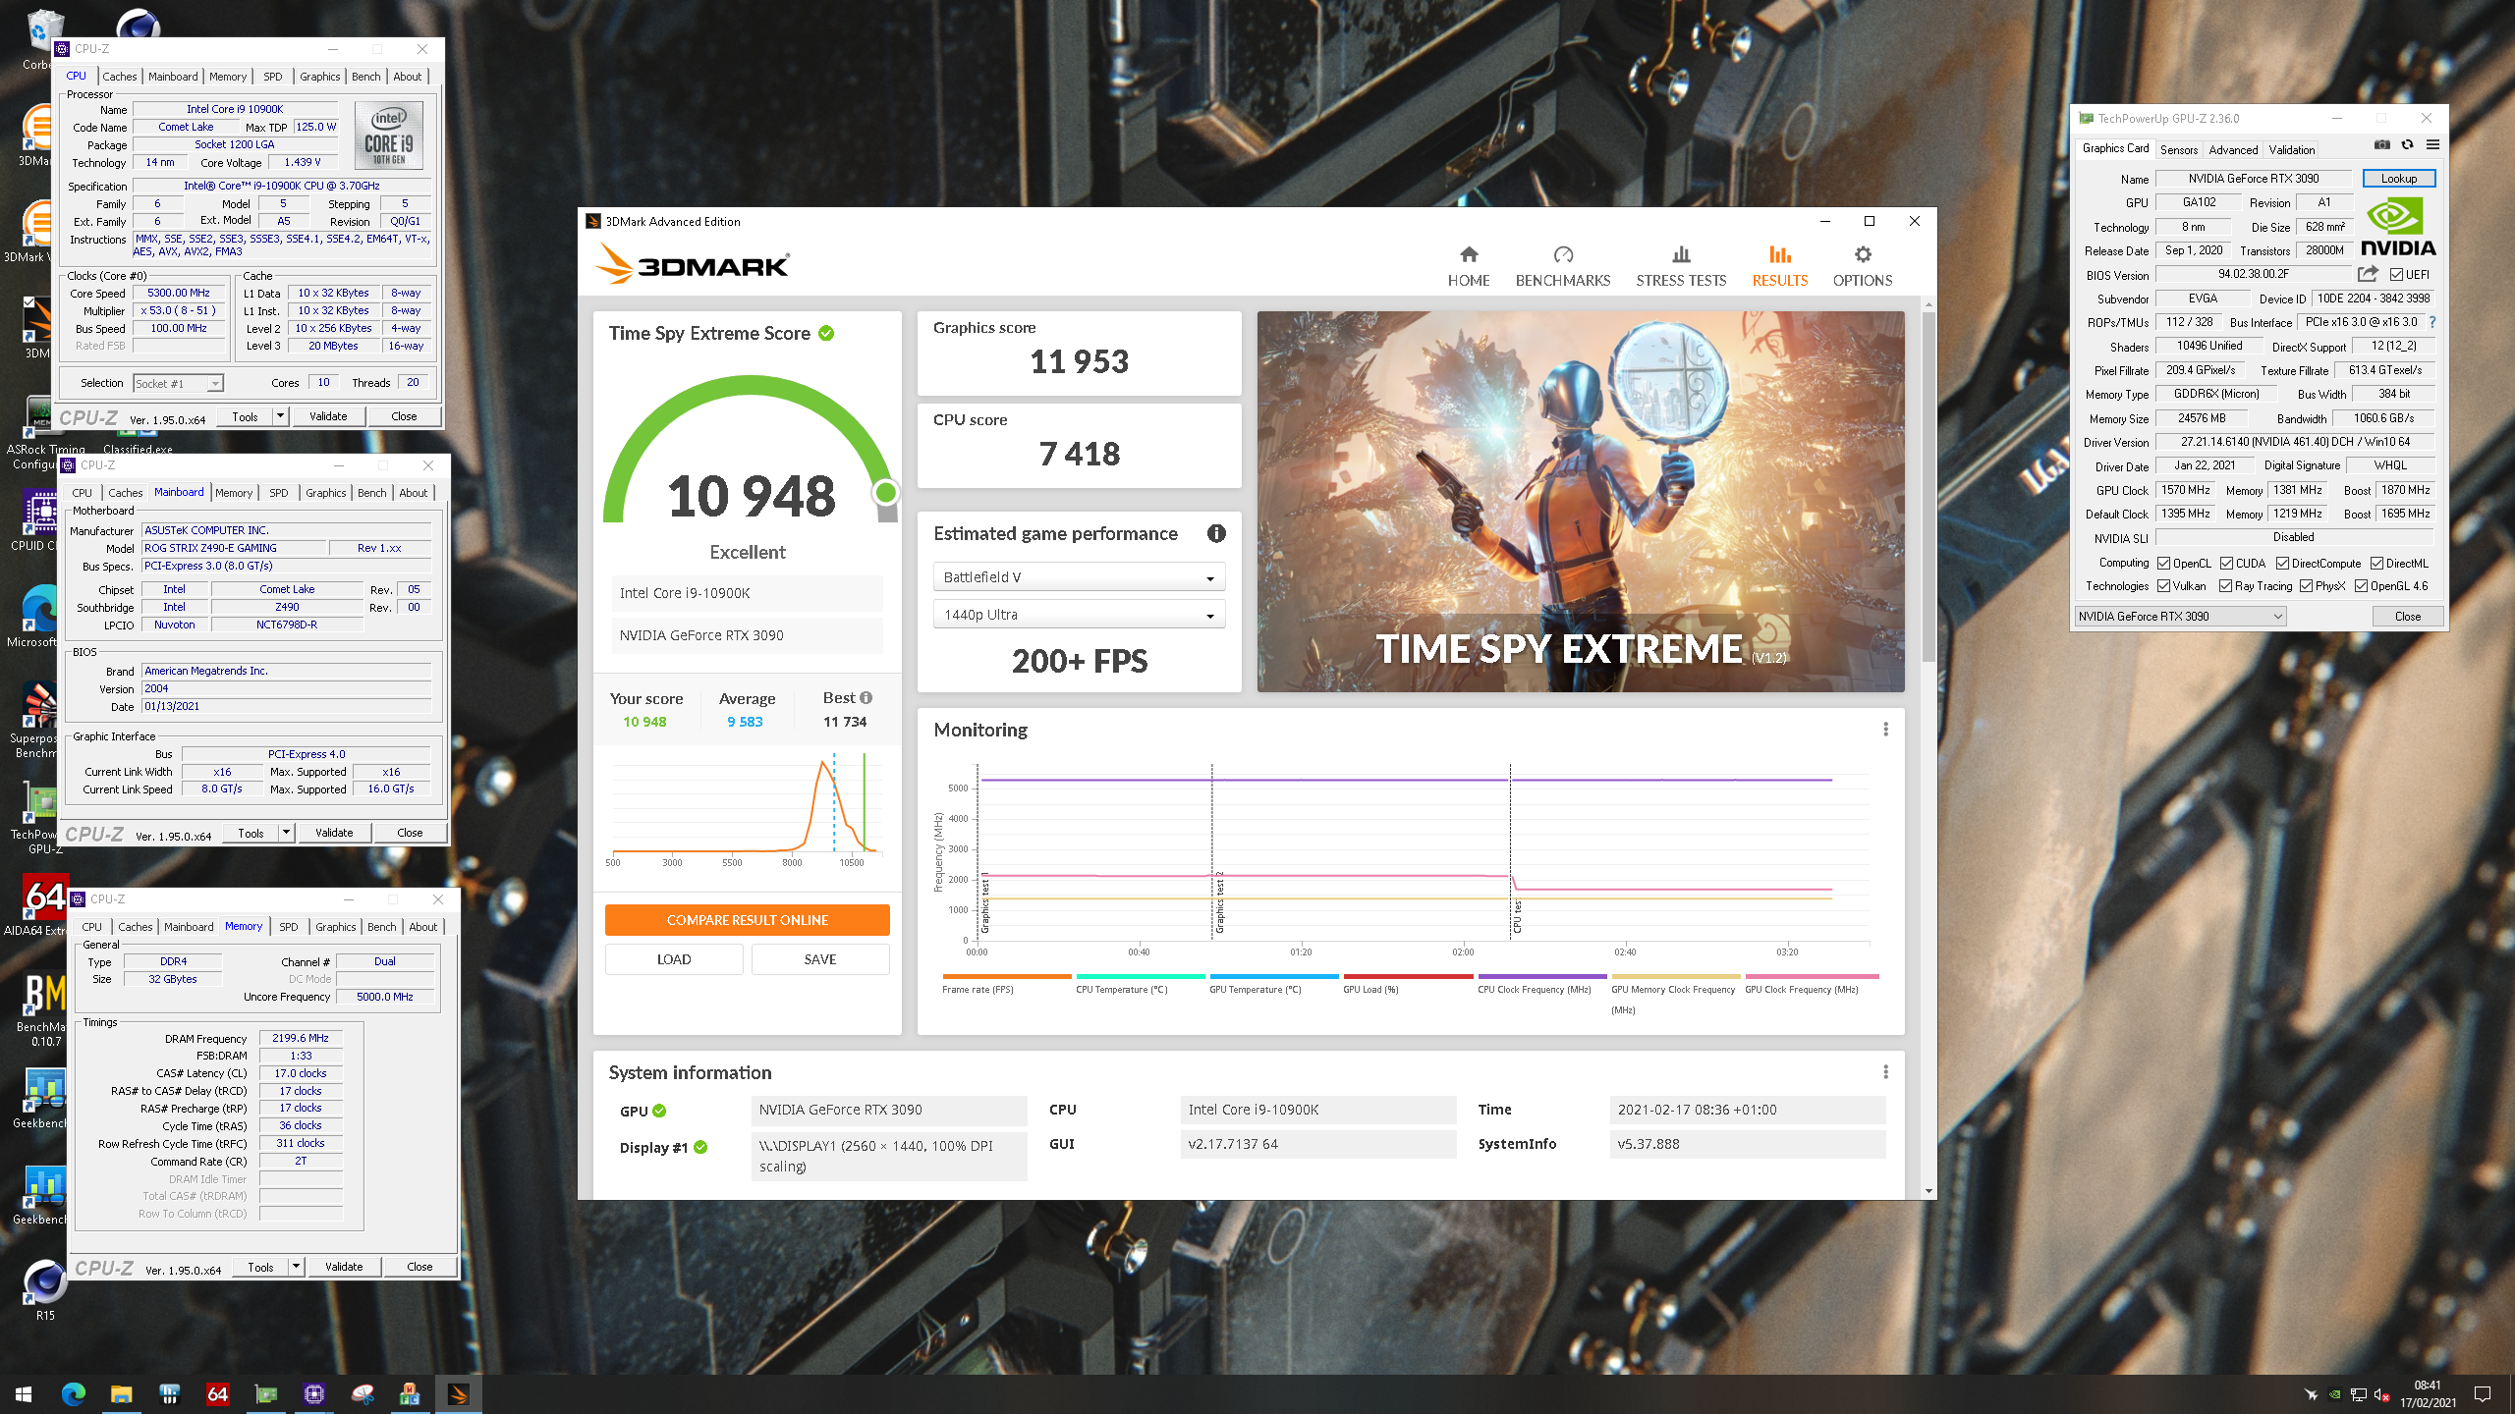The height and width of the screenshot is (1414, 2515).
Task: Toggle the DirectML checkbox in GPU-Z
Action: tap(2376, 563)
